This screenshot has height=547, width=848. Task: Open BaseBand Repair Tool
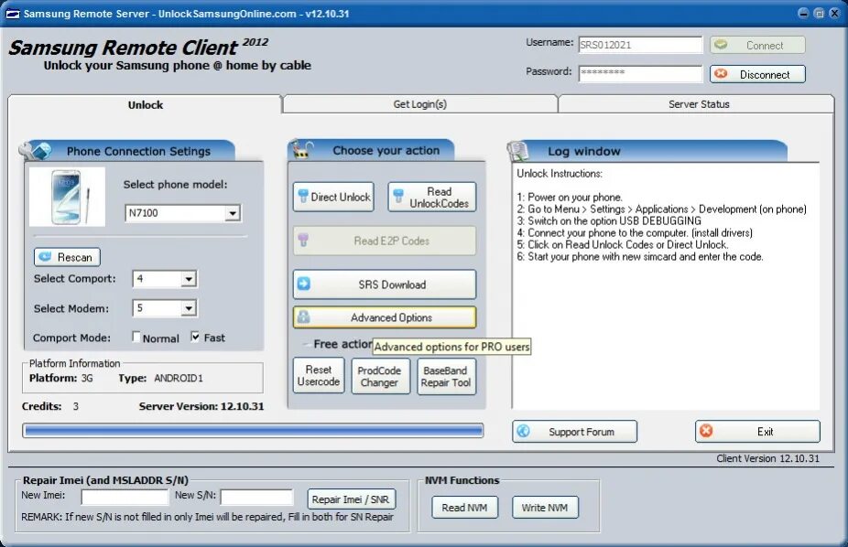(446, 376)
